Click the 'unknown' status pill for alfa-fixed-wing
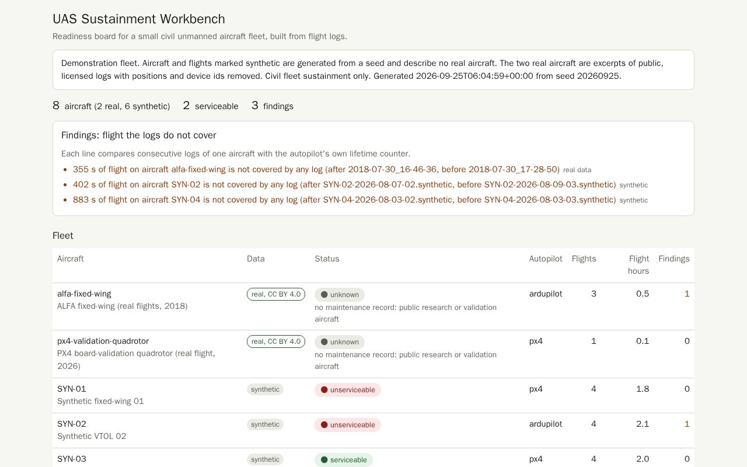Viewport: 747px width, 467px height. [x=340, y=295]
